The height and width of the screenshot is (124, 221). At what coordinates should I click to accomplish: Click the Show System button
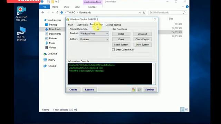click(x=143, y=45)
